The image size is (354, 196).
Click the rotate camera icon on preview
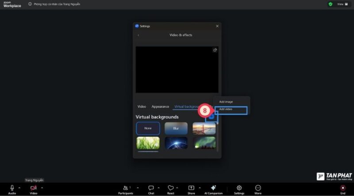[215, 50]
